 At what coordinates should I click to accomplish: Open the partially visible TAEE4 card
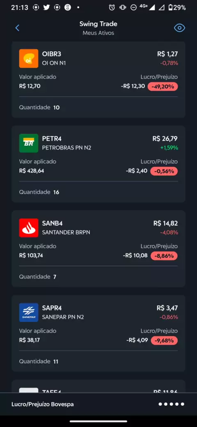98,386
